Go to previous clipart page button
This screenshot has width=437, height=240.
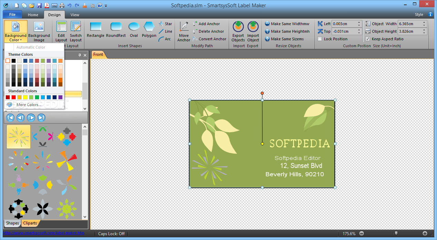click(21, 118)
